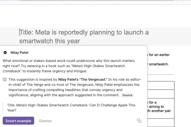Click the verified badge beside Nilay Patel
This screenshot has width=191, height=127.
point(5,53)
